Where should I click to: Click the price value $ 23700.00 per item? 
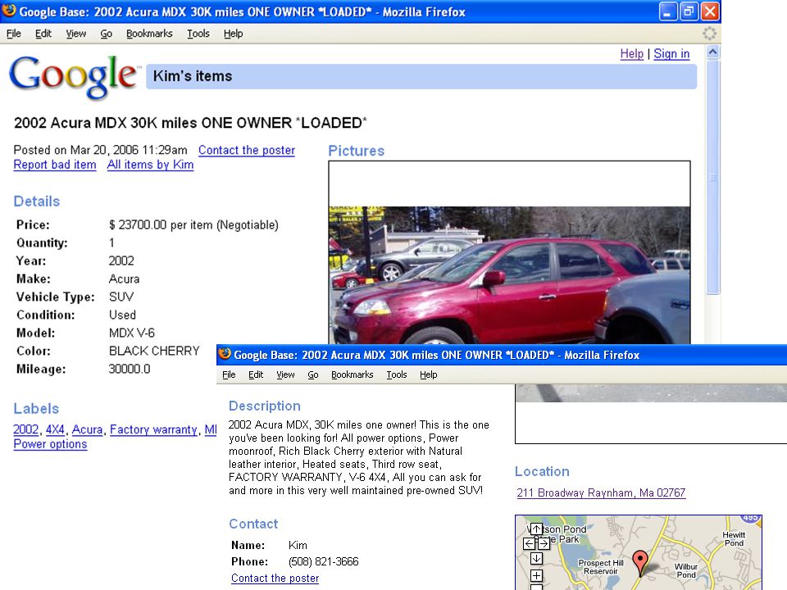[193, 225]
